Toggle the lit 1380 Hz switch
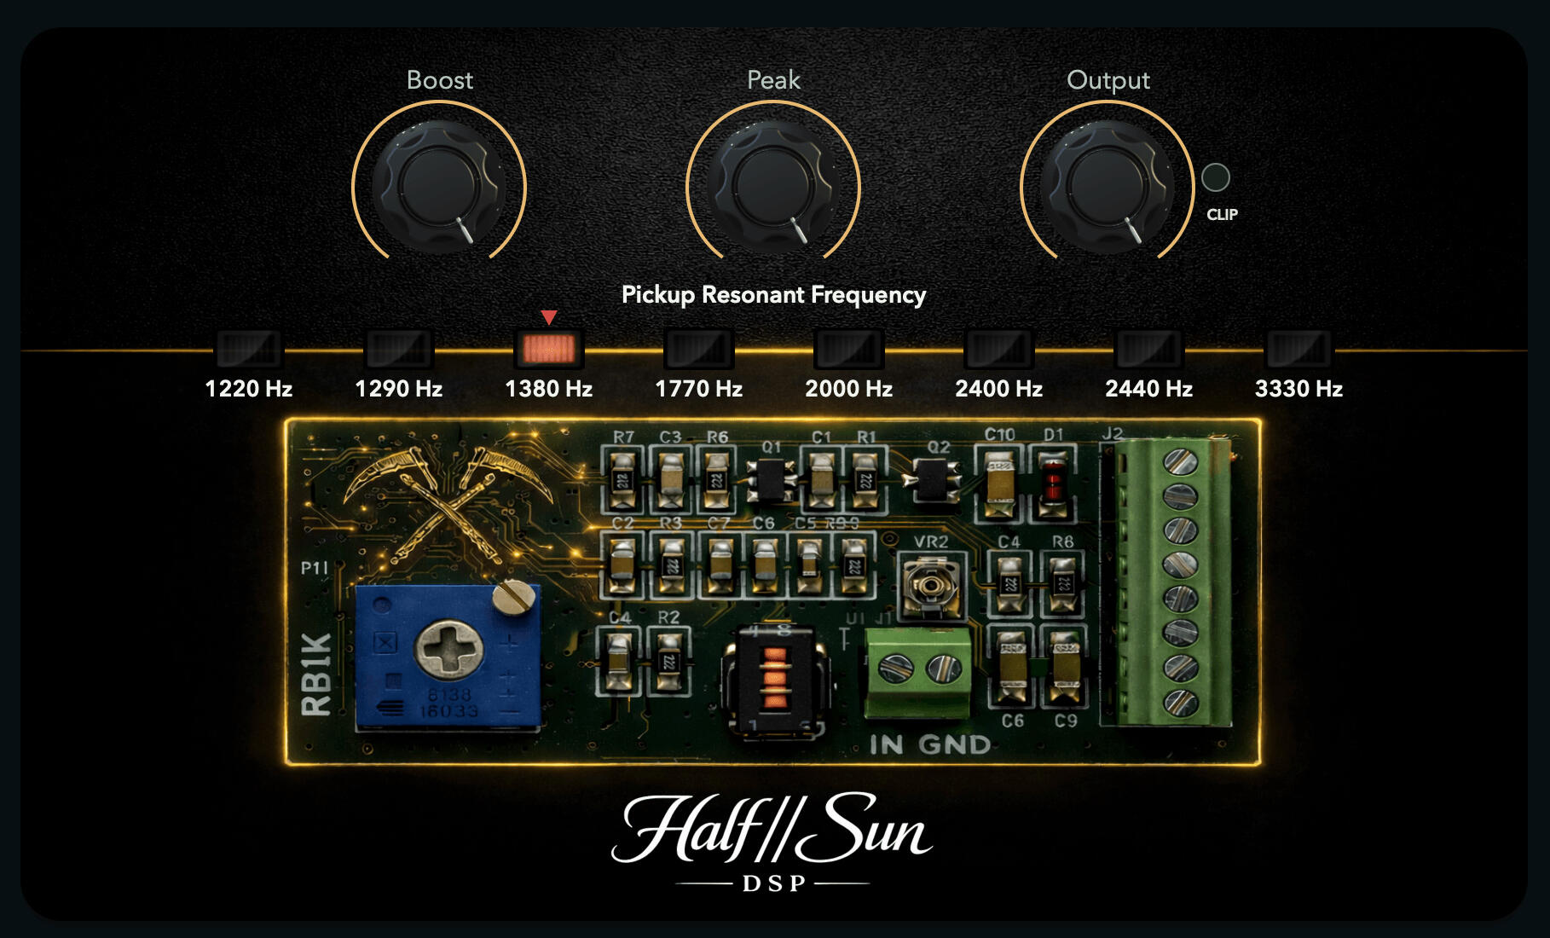 (549, 349)
